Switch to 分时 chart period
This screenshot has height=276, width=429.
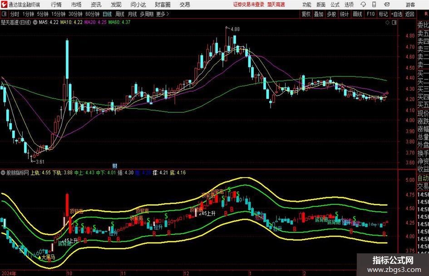tap(15, 14)
